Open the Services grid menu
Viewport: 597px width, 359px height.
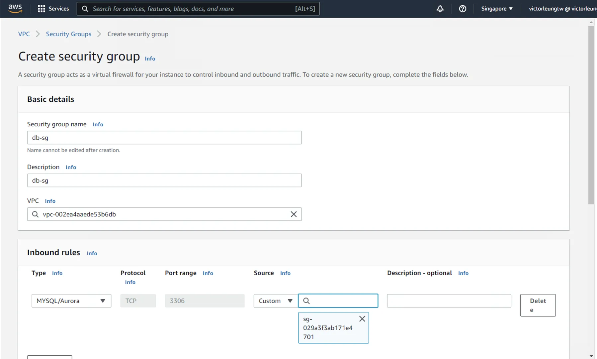(x=53, y=9)
